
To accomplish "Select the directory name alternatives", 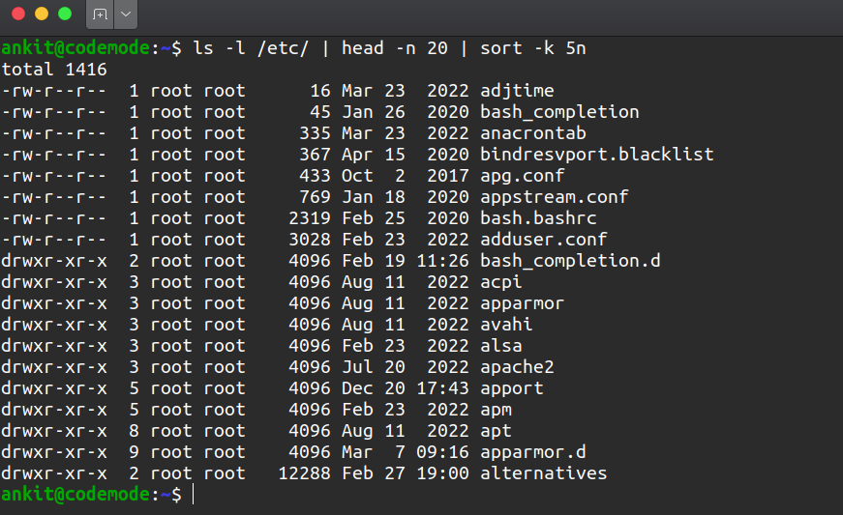I will 544,473.
